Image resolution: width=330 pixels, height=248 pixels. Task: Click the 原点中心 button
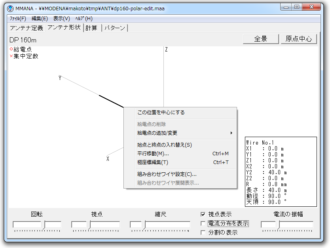[x=299, y=39]
